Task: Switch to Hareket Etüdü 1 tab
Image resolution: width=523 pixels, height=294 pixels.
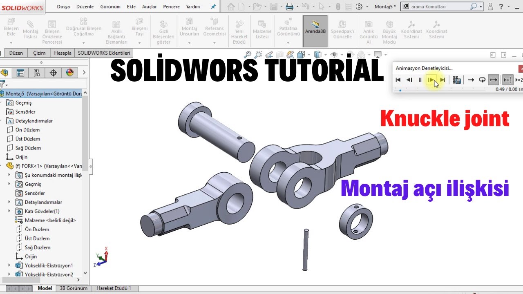Action: (x=114, y=288)
